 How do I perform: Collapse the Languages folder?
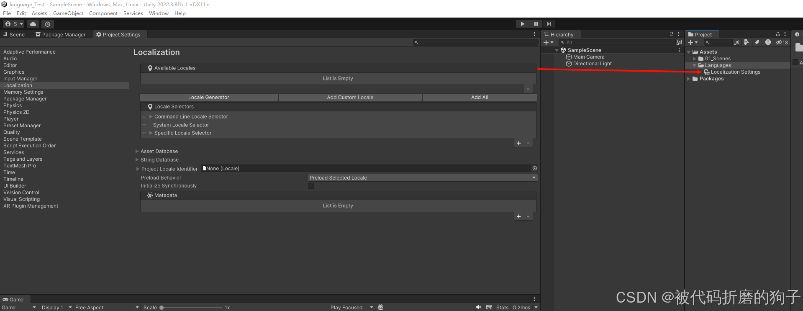(695, 65)
